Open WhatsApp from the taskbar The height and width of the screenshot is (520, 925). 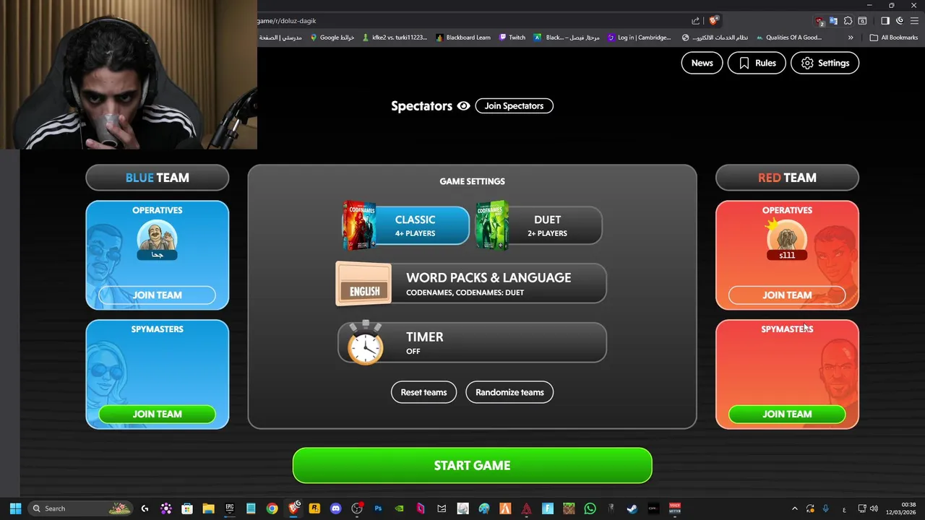pos(590,508)
